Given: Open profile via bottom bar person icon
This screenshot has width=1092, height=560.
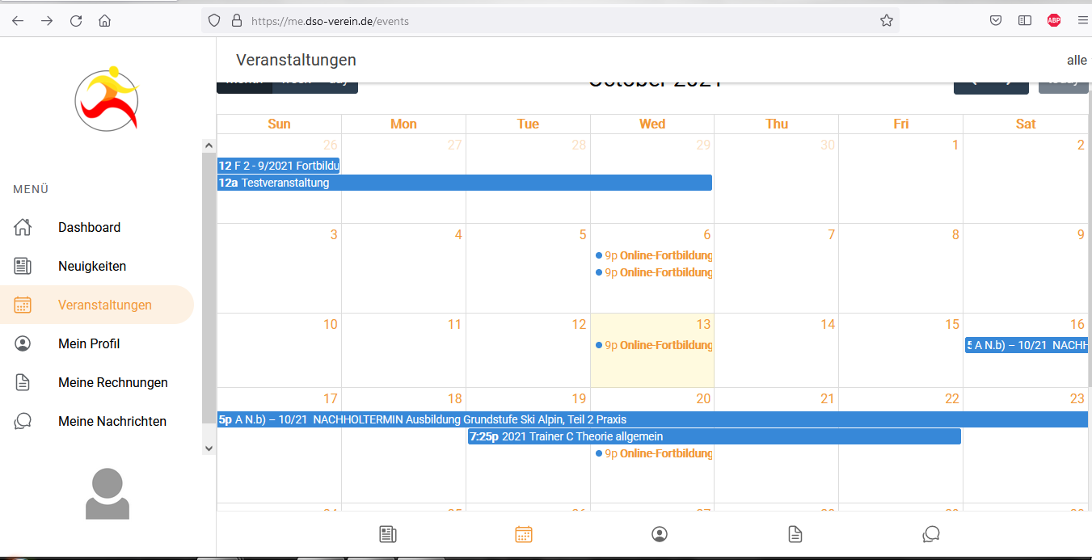Looking at the screenshot, I should pyautogui.click(x=660, y=534).
